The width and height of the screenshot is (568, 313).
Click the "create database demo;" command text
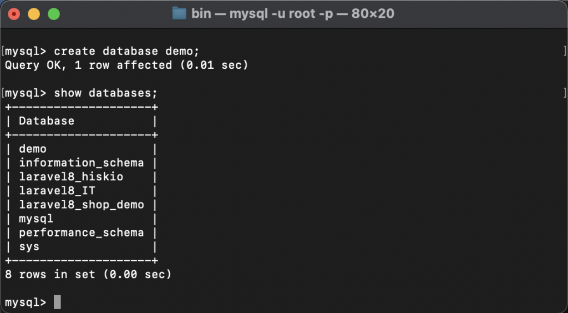point(126,51)
